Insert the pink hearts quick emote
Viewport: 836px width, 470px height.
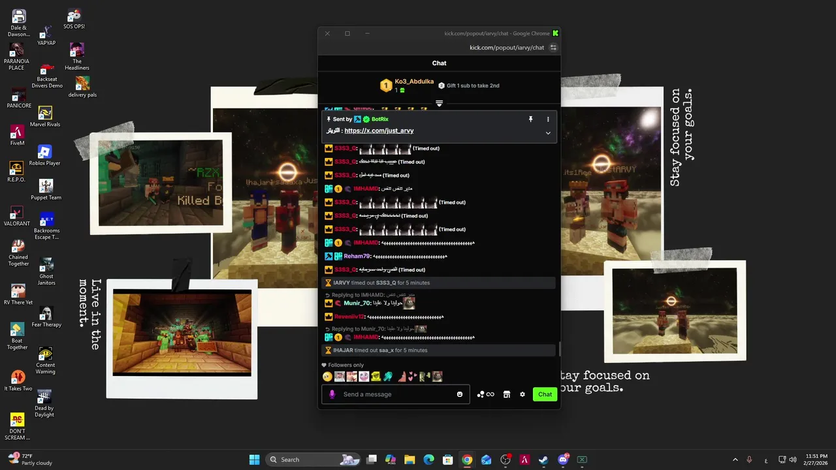click(413, 377)
